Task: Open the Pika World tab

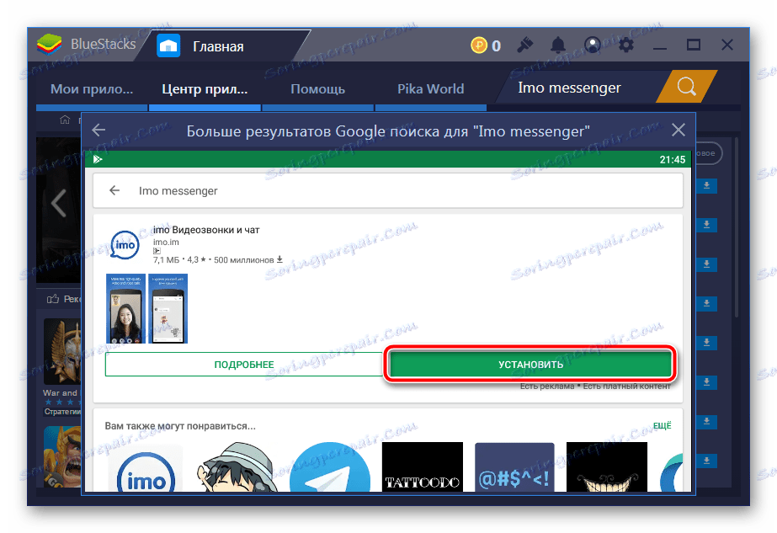Action: [x=431, y=88]
